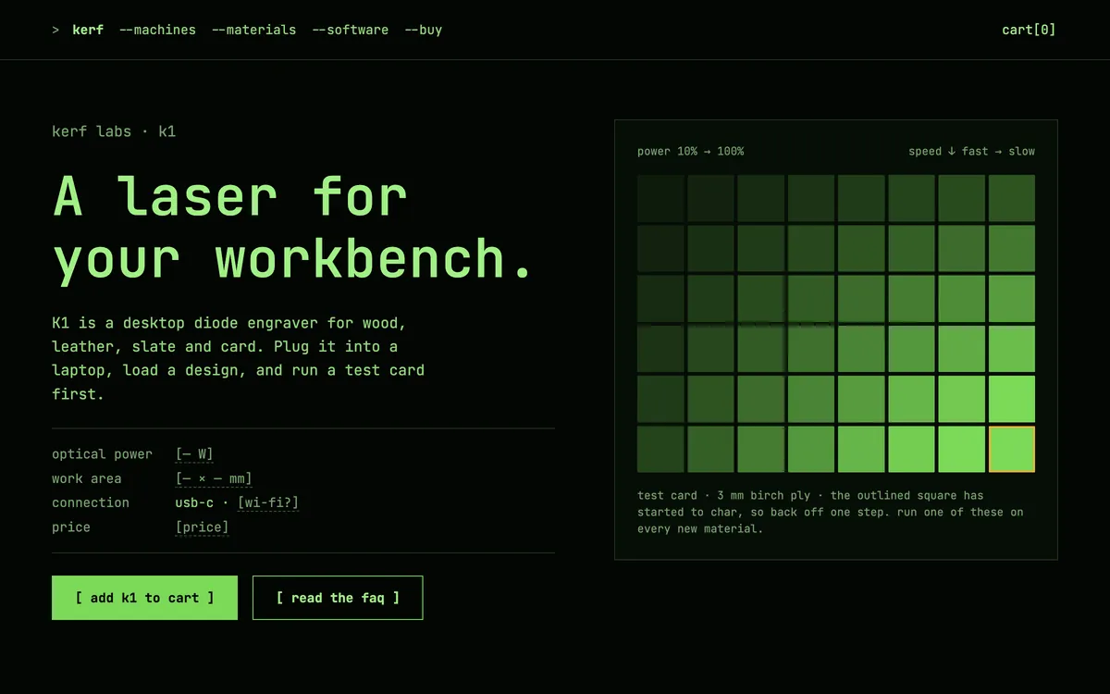Screen dimensions: 1110x694
Task: Open the --materials nav item
Action: 254,30
